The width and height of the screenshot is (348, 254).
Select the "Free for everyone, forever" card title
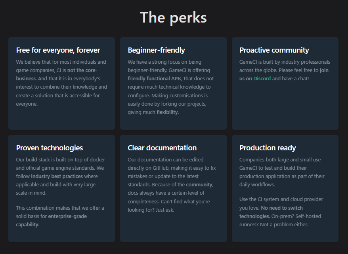click(x=58, y=50)
